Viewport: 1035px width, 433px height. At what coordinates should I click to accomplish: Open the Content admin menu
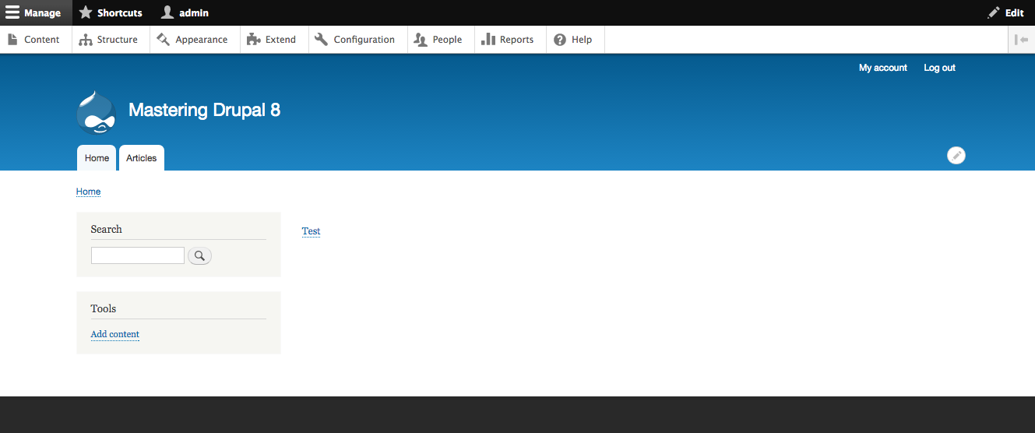click(36, 40)
